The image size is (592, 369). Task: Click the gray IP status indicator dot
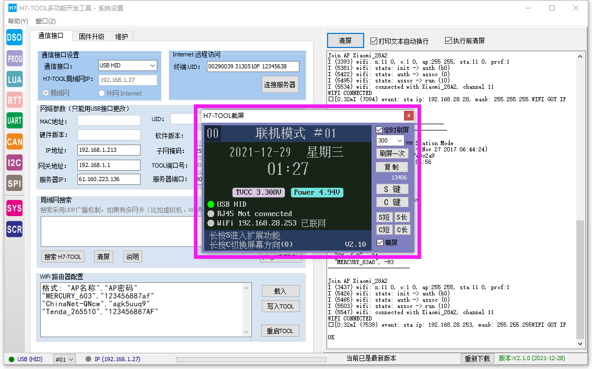point(88,359)
